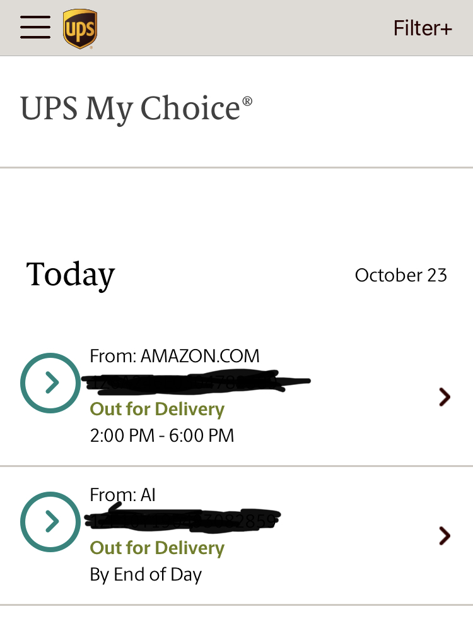The width and height of the screenshot is (473, 621).
Task: Click the 2:00 PM - 6:00 PM delivery window
Action: 162,435
